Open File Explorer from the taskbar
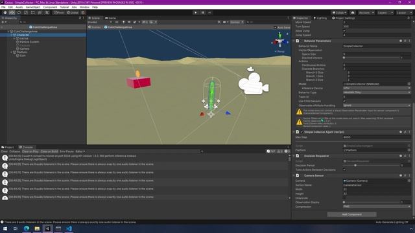415x233 pixels. pyautogui.click(x=37, y=228)
